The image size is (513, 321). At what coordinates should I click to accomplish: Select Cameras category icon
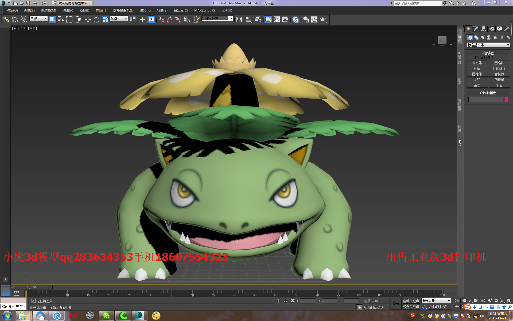pos(489,37)
